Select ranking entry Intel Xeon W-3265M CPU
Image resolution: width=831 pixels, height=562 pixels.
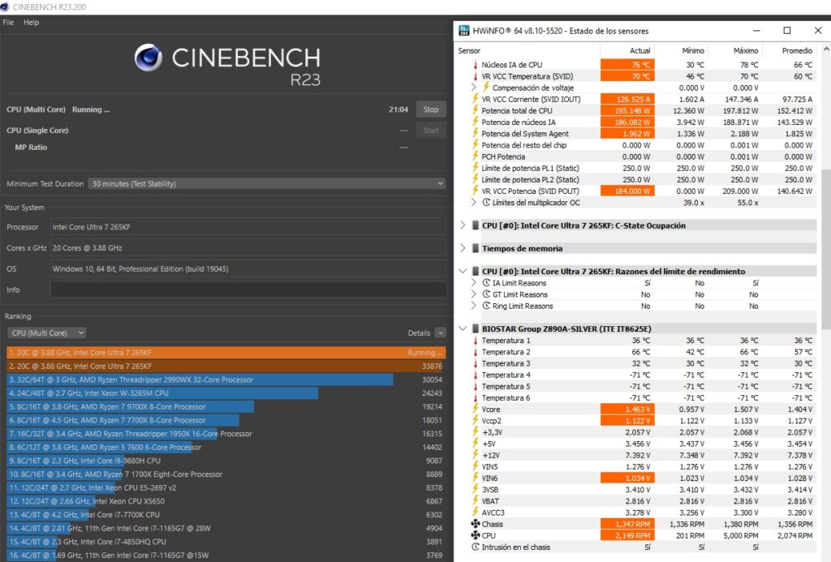pos(226,393)
